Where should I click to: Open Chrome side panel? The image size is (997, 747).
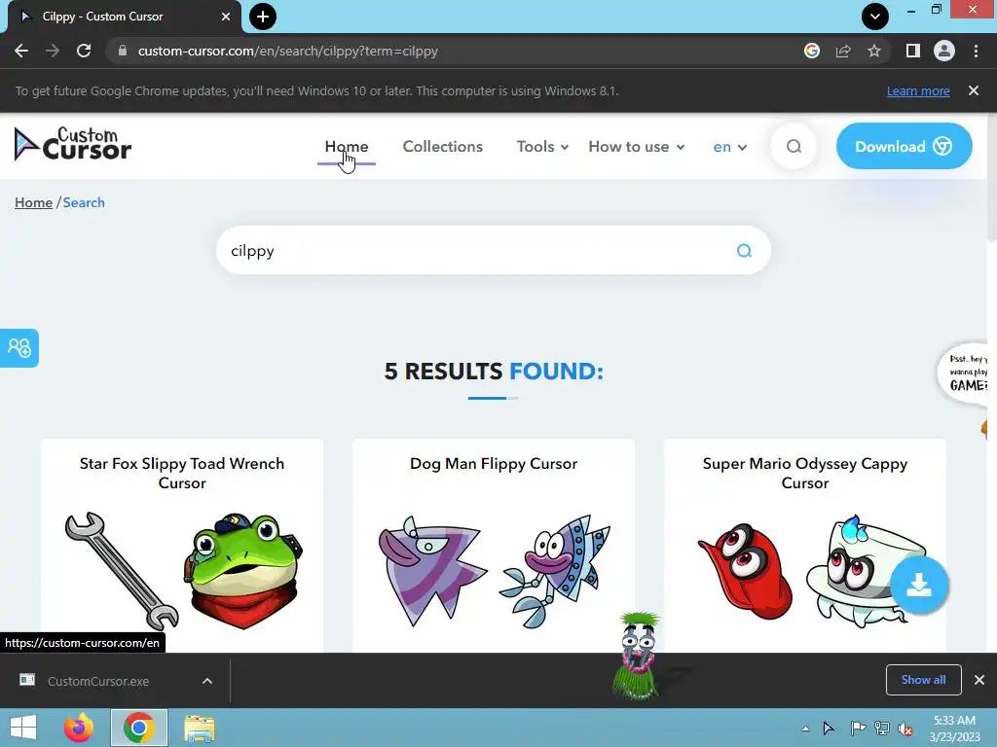point(913,51)
